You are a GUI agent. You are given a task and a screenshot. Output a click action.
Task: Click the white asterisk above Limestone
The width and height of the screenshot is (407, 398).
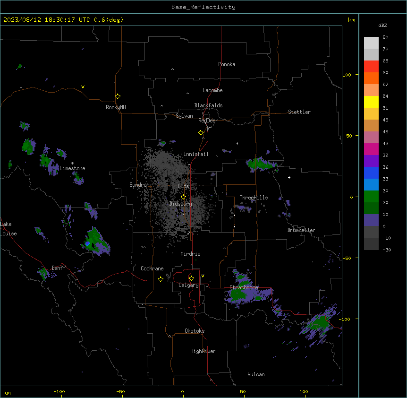tap(72, 164)
